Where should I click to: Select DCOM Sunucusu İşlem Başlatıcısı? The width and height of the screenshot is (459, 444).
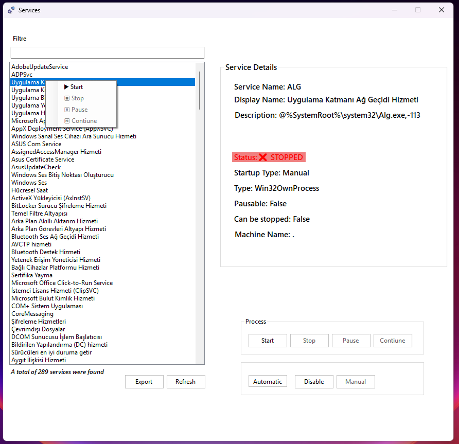click(103, 337)
